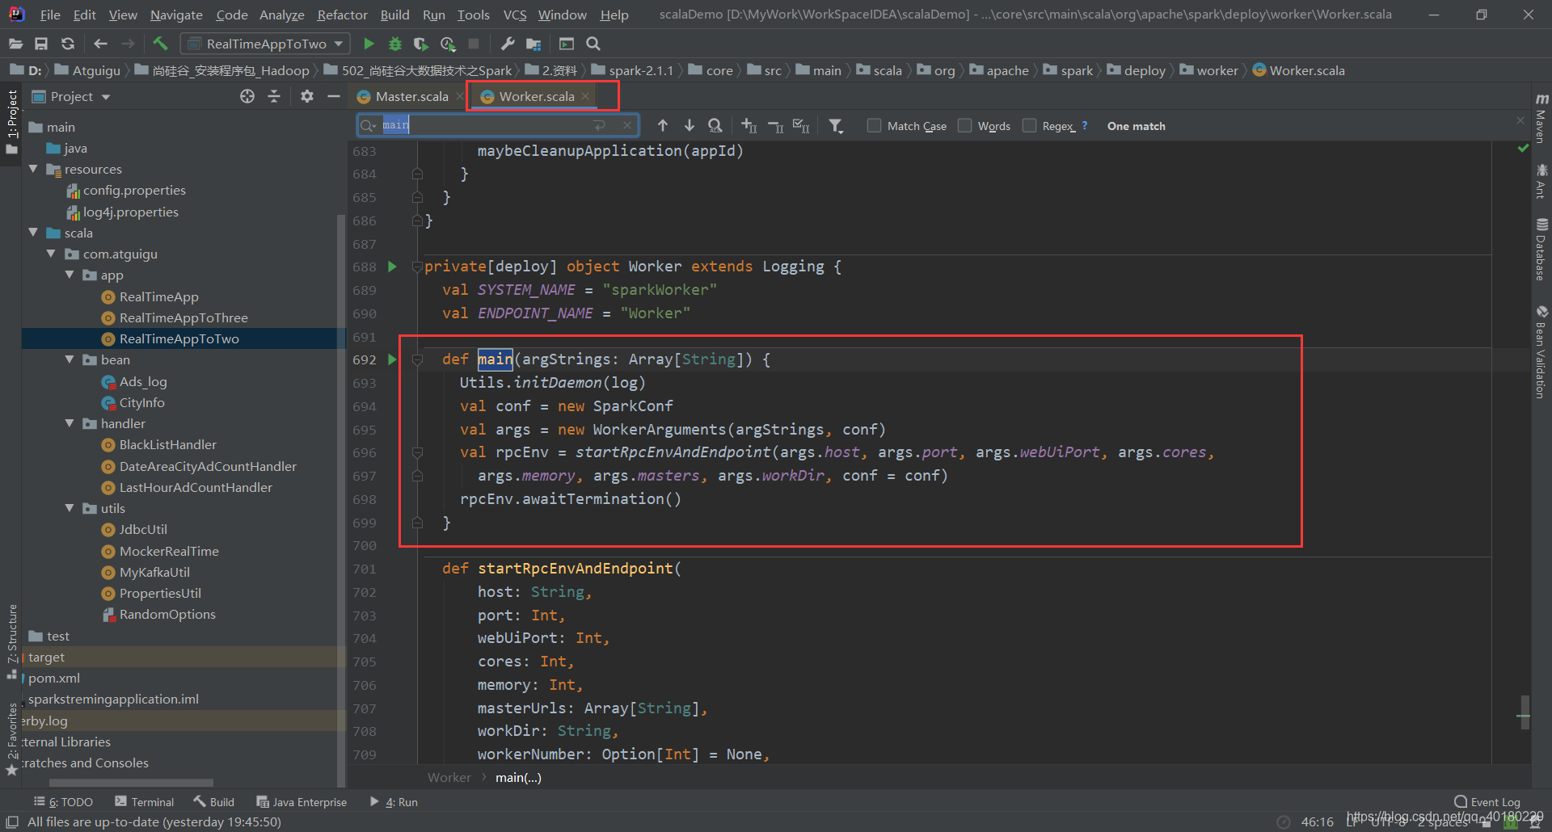Open the VCS menu
Viewport: 1552px width, 832px height.
point(515,15)
